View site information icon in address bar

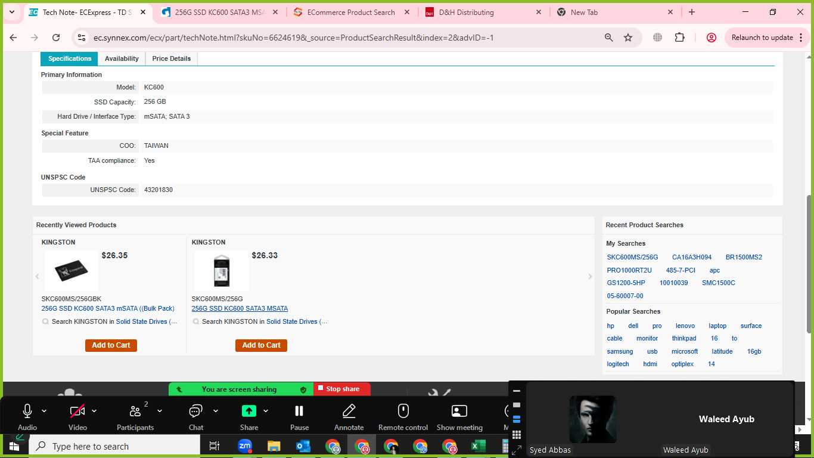pos(82,38)
